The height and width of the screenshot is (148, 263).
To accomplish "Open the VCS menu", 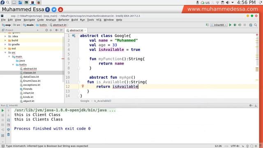I will [x=99, y=20].
